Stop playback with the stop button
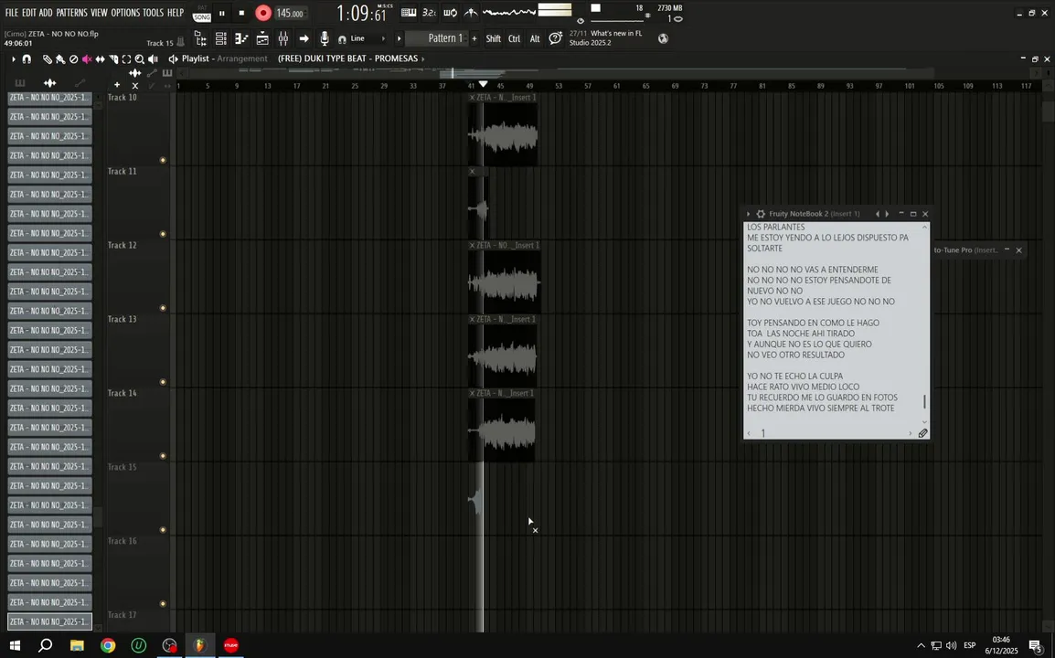 (241, 13)
